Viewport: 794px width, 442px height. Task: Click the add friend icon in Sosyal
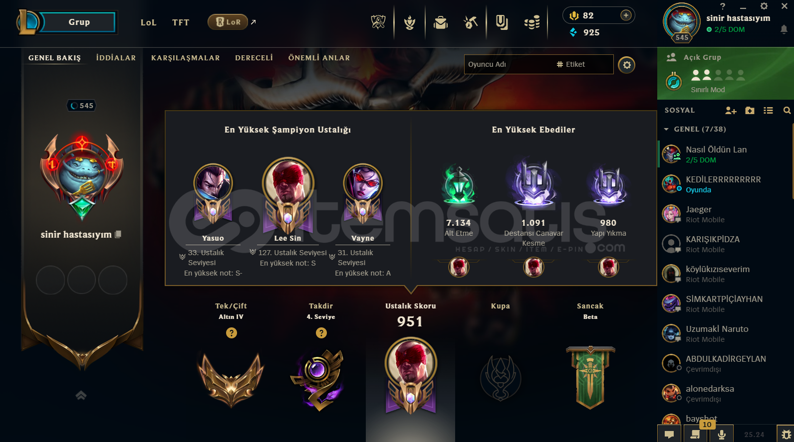click(731, 111)
